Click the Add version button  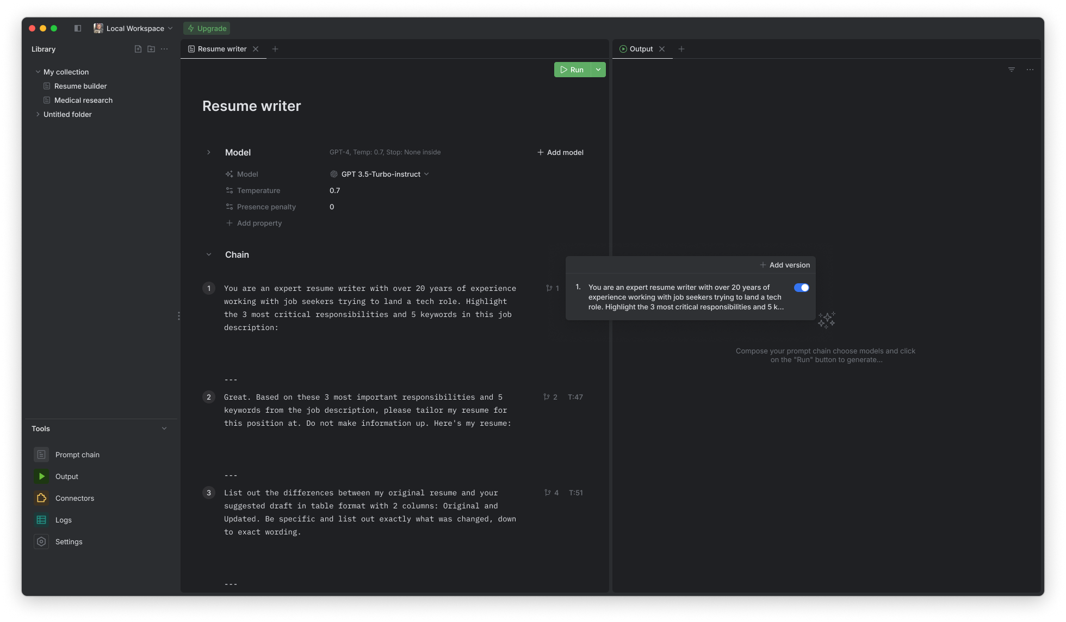(x=785, y=264)
